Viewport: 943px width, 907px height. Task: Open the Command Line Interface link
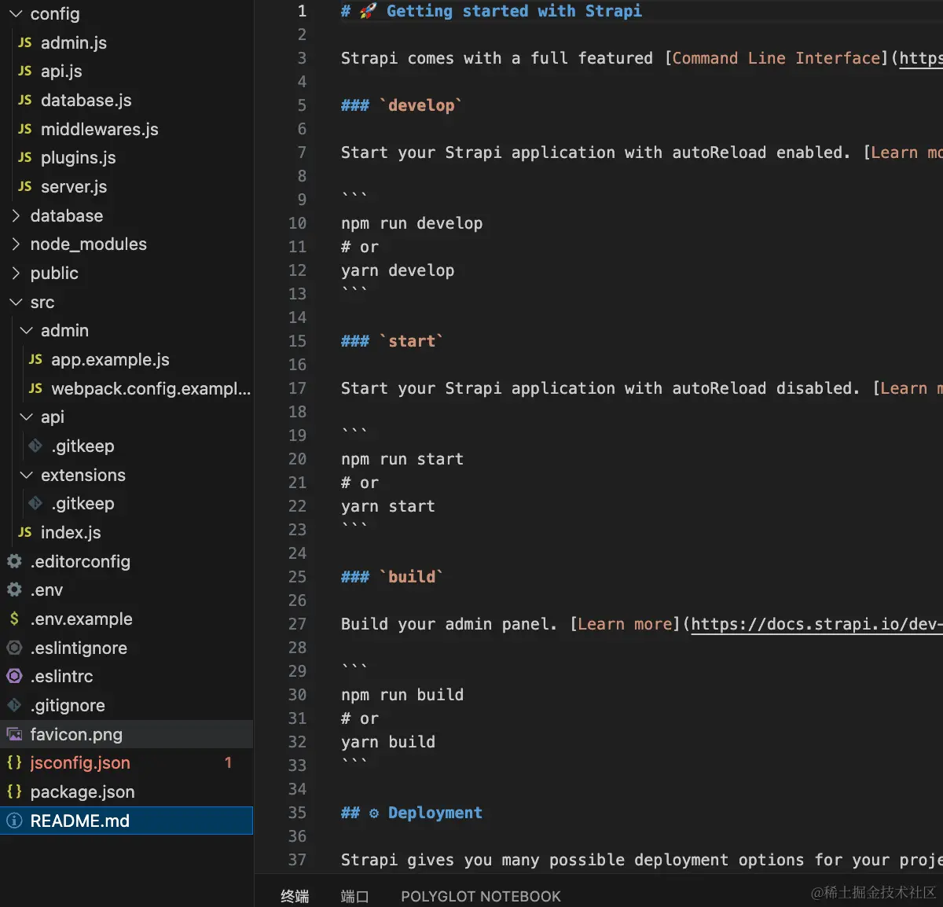click(776, 58)
